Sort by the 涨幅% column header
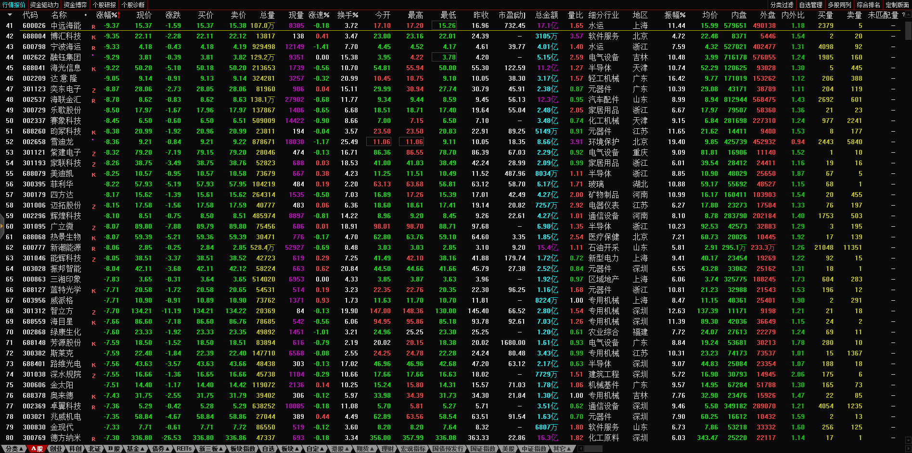Viewport: 912px width, 453px height. click(x=107, y=15)
